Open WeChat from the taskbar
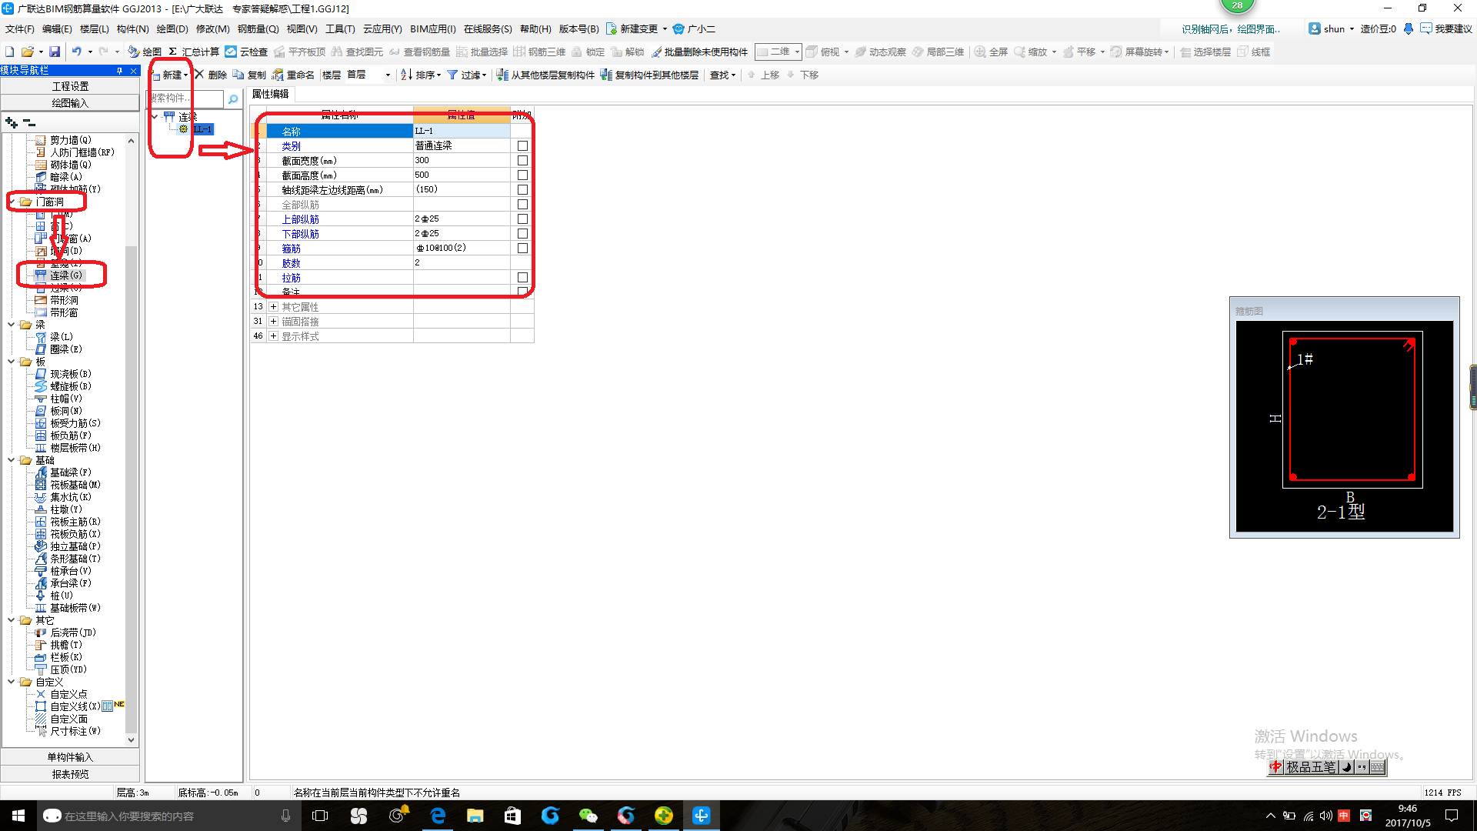The width and height of the screenshot is (1477, 831). (588, 816)
